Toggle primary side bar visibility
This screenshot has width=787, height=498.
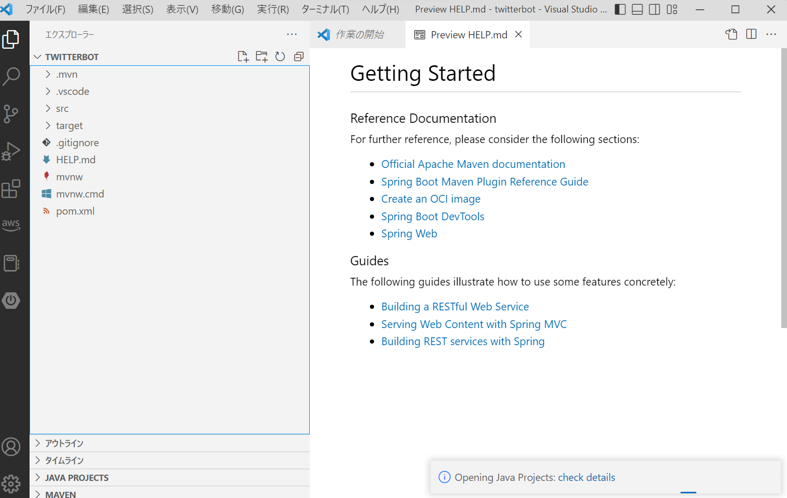pos(620,9)
